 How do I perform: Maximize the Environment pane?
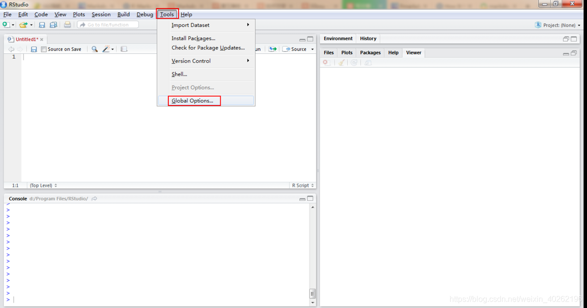(x=574, y=39)
